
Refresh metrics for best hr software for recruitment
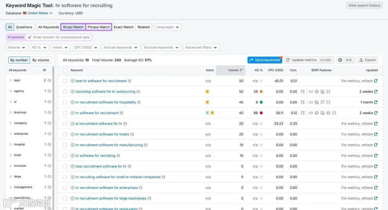(376, 81)
